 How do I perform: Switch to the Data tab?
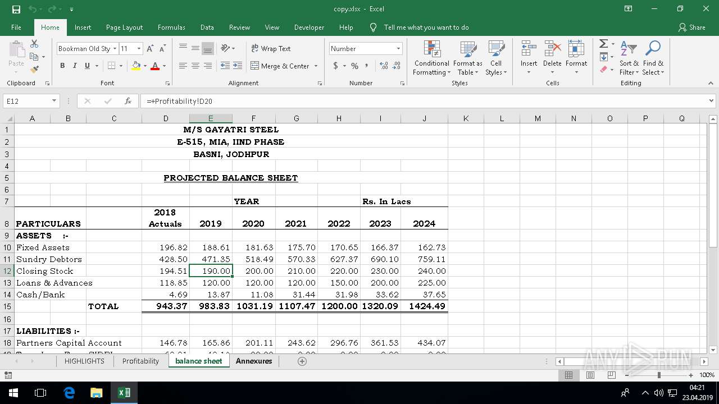pyautogui.click(x=207, y=27)
